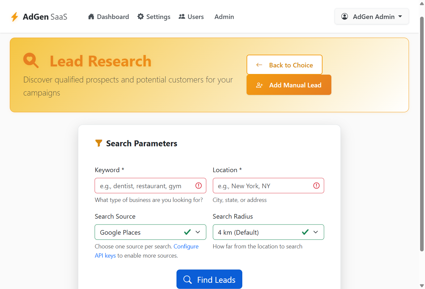
Task: Open the AdGen Admin account menu caret
Action: point(400,16)
